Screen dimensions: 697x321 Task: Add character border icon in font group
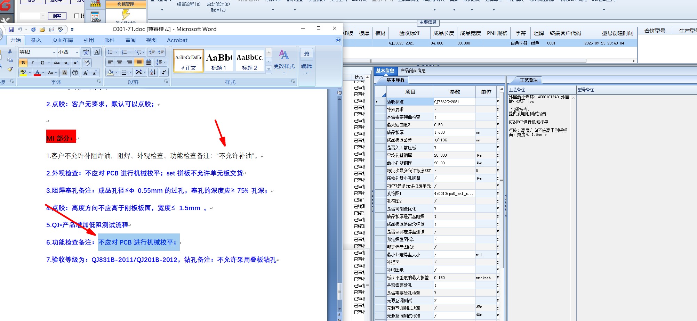pos(97,52)
